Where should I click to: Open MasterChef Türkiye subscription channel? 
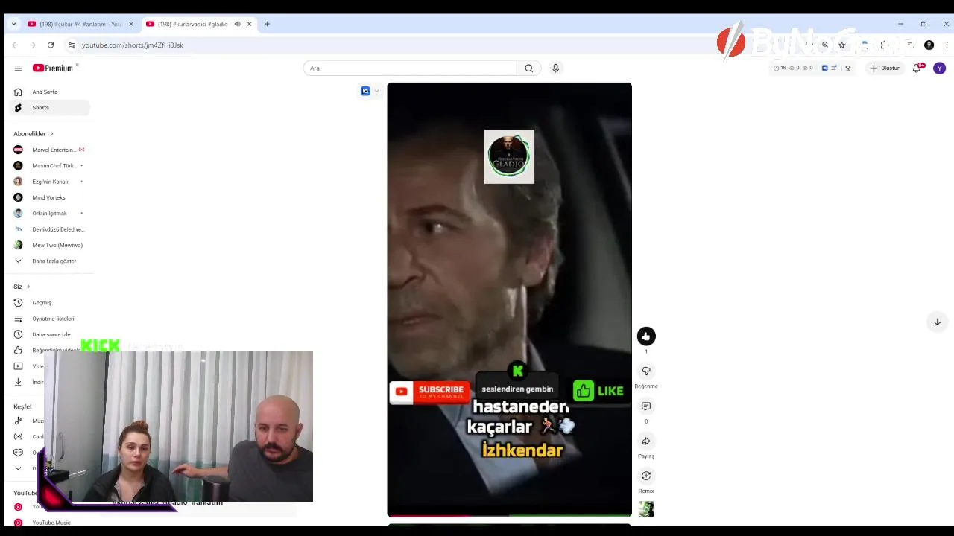tap(49, 165)
